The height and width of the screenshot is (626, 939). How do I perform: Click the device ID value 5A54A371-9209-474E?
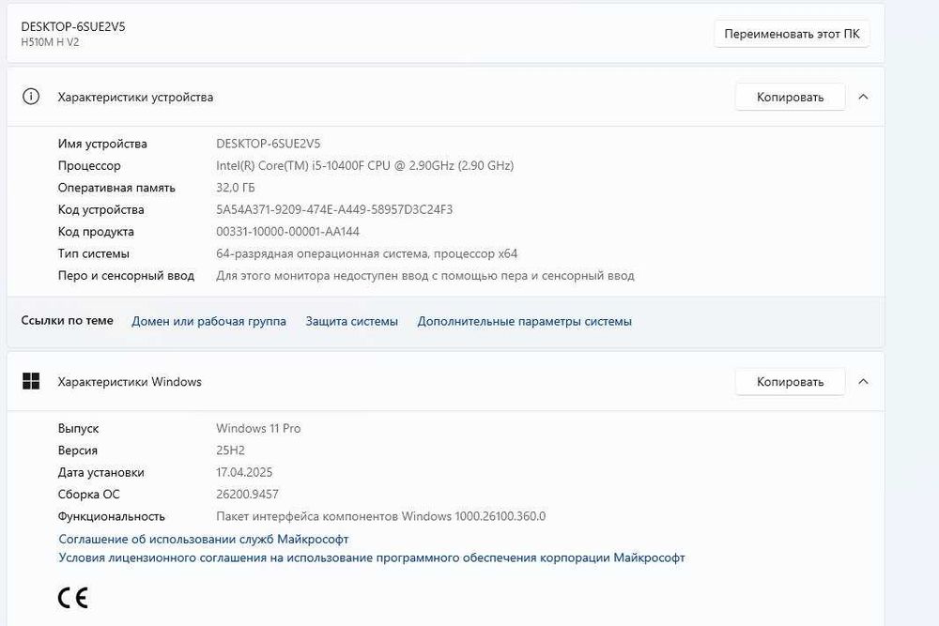[334, 209]
